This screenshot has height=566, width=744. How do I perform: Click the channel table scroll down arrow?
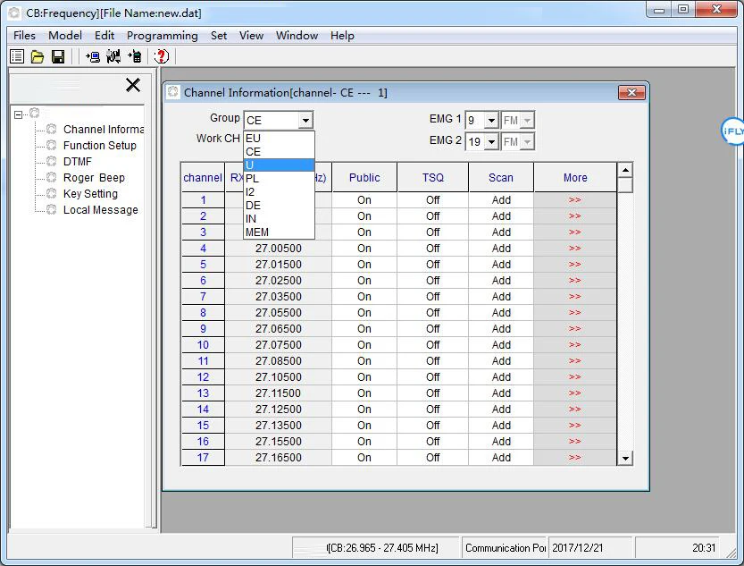pyautogui.click(x=625, y=458)
